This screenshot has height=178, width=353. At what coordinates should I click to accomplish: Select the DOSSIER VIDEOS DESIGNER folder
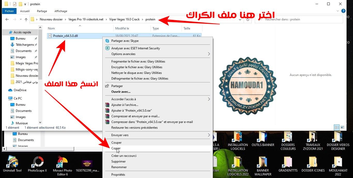click(338, 141)
